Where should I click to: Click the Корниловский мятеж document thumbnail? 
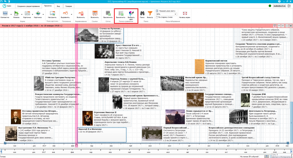pyautogui.click(x=199, y=67)
